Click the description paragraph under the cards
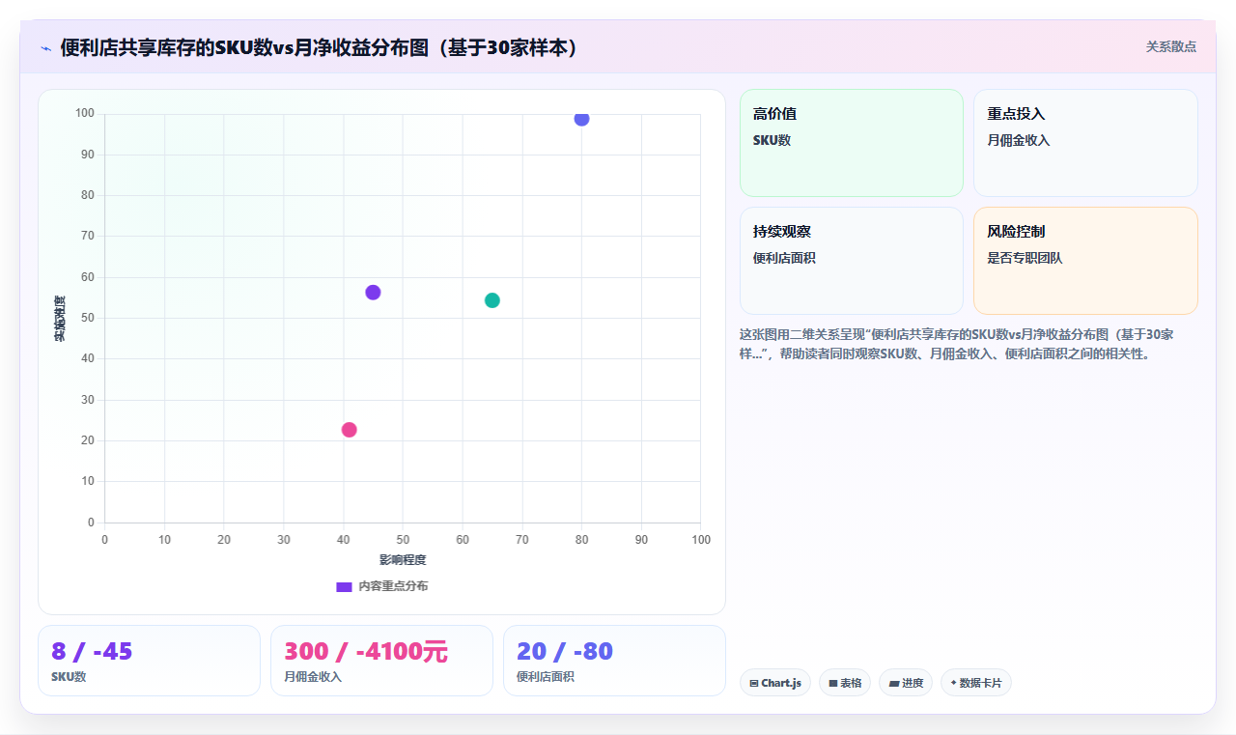This screenshot has height=735, width=1236. [x=957, y=344]
